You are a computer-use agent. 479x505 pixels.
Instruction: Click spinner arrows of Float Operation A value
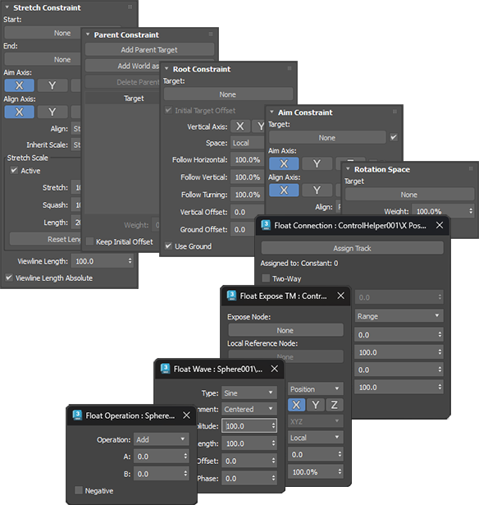click(x=185, y=456)
